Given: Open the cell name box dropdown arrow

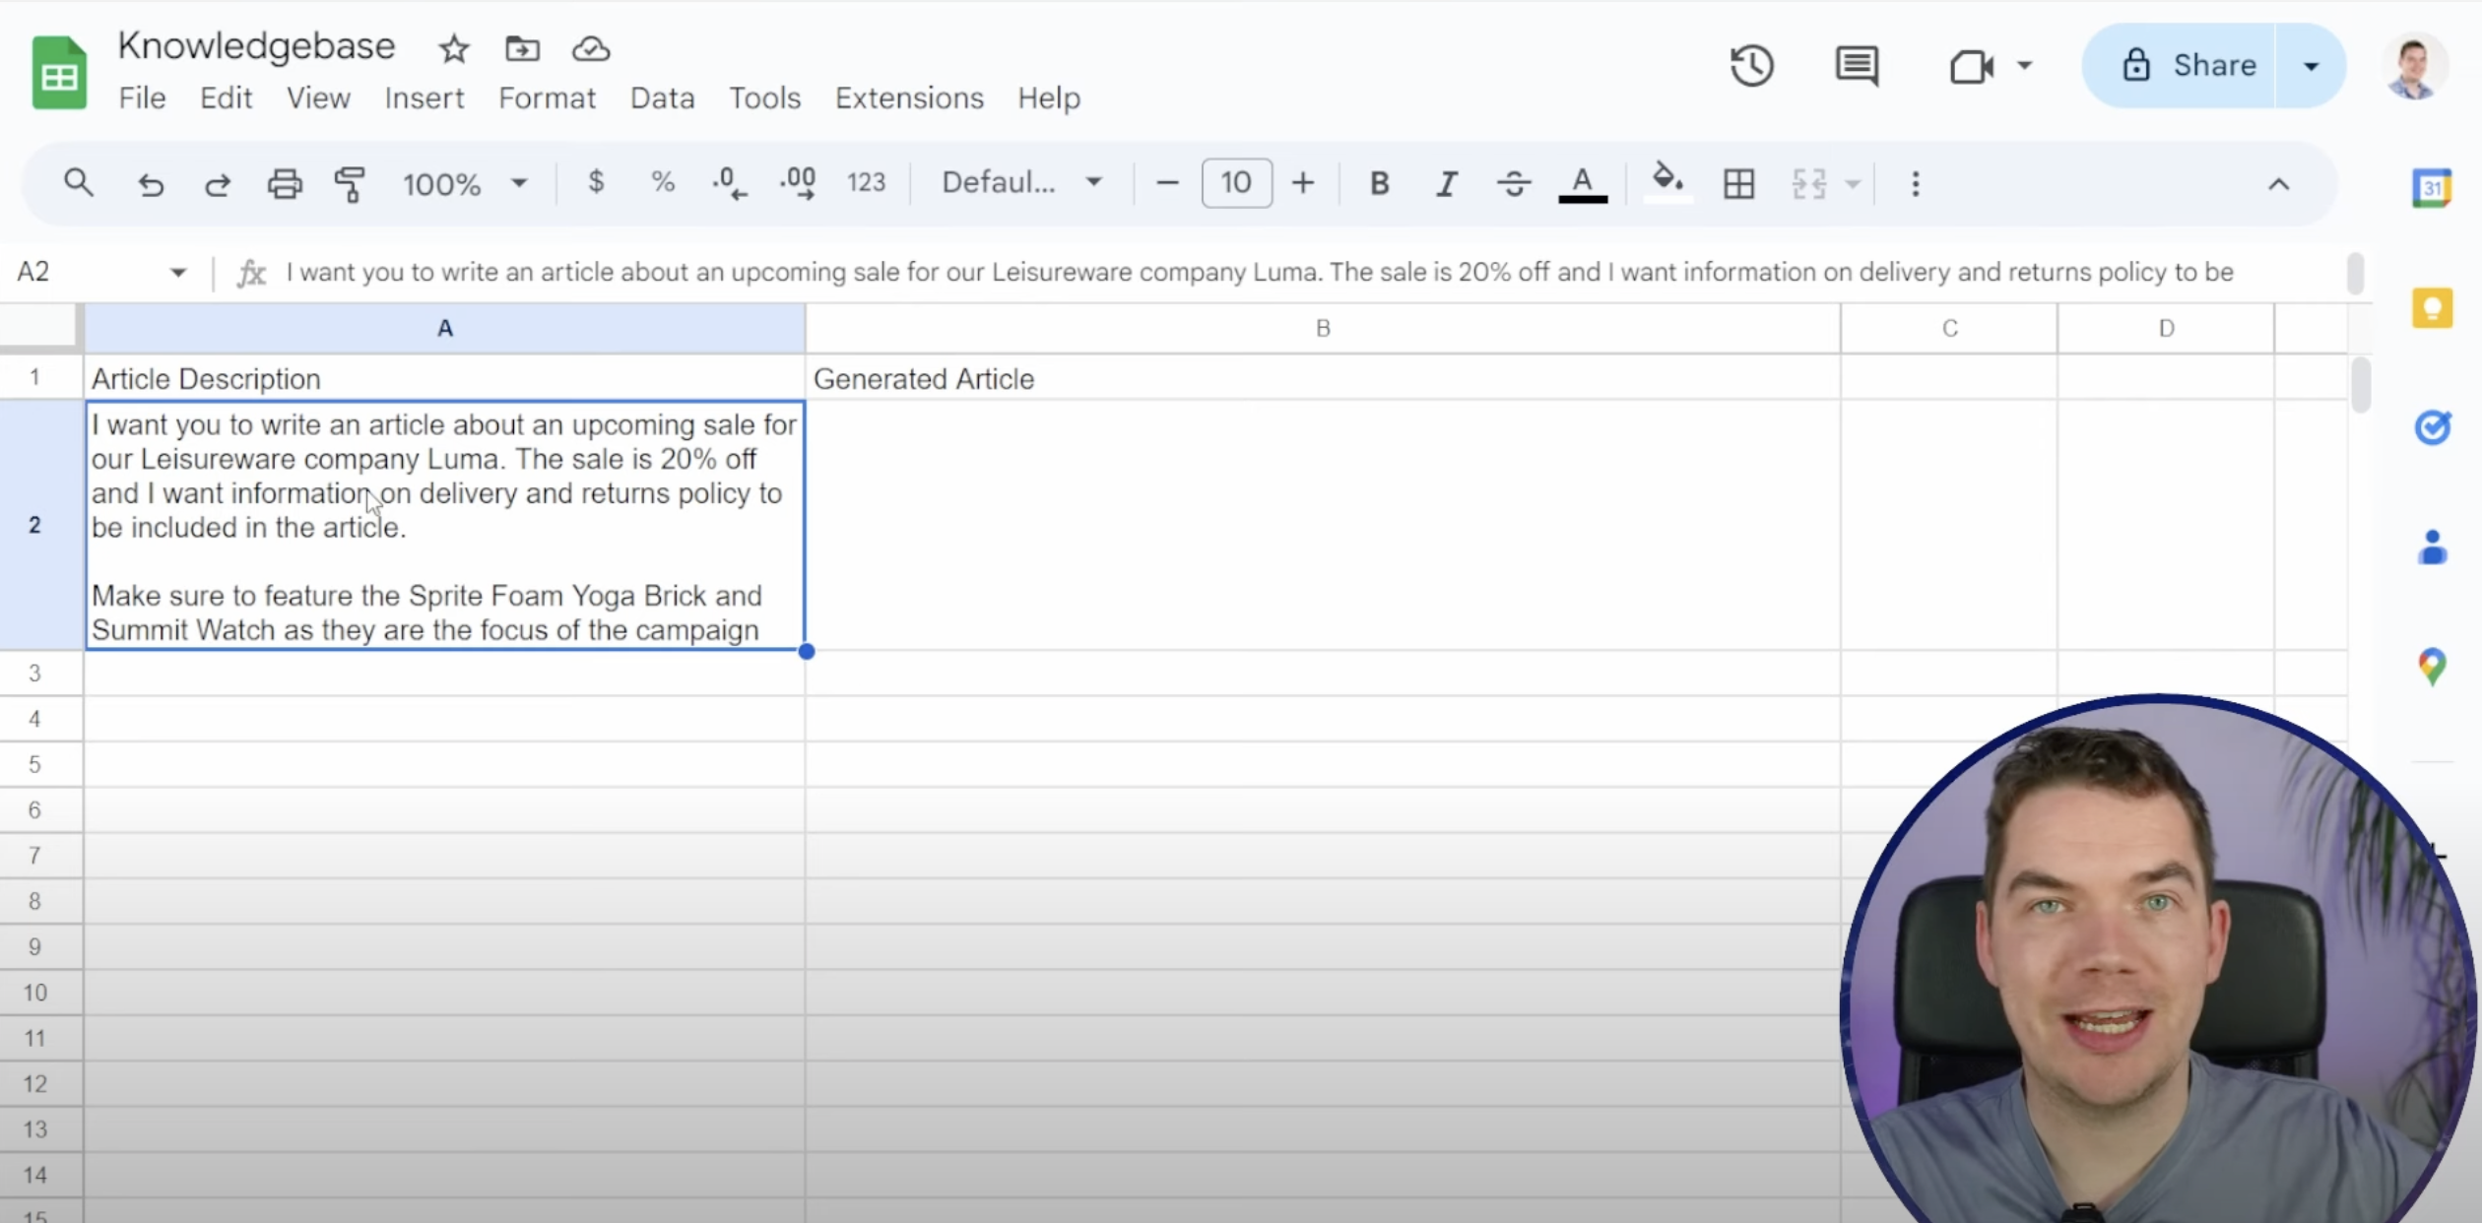Looking at the screenshot, I should [177, 272].
